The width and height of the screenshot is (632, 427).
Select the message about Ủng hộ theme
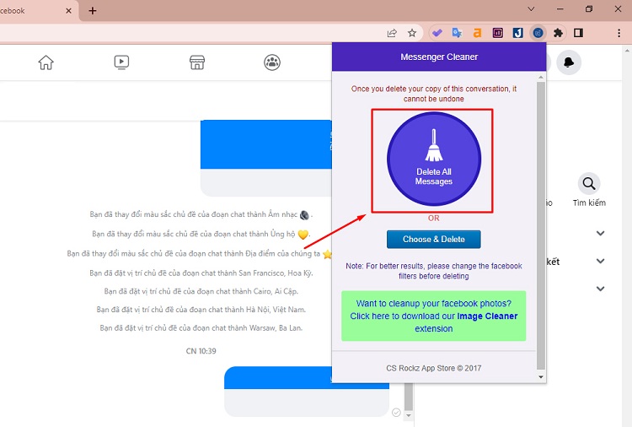point(201,234)
